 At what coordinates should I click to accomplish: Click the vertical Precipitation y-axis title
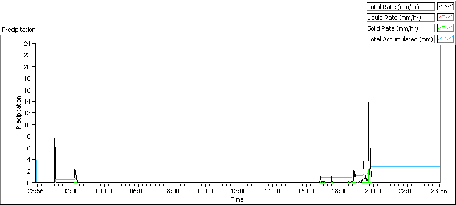click(x=18, y=112)
